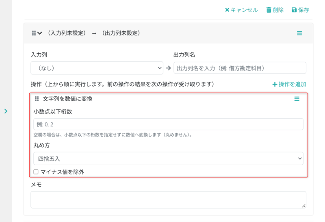Click the 小数点以下桁数 input field
Image resolution: width=325 pixels, height=222 pixels.
(168, 124)
